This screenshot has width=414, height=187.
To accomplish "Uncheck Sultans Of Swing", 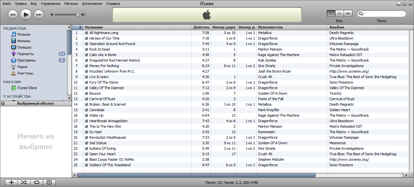I will tap(87, 148).
